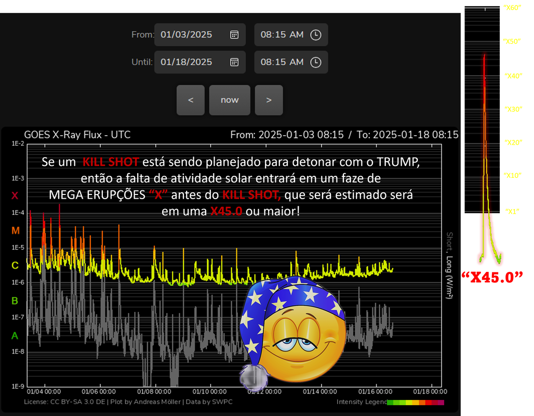
Task: Click the yellow 'C' flare class label
Action: pos(15,265)
